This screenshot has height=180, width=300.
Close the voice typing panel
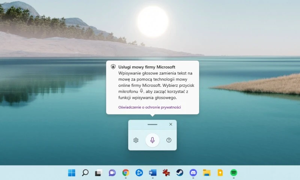[x=171, y=124]
